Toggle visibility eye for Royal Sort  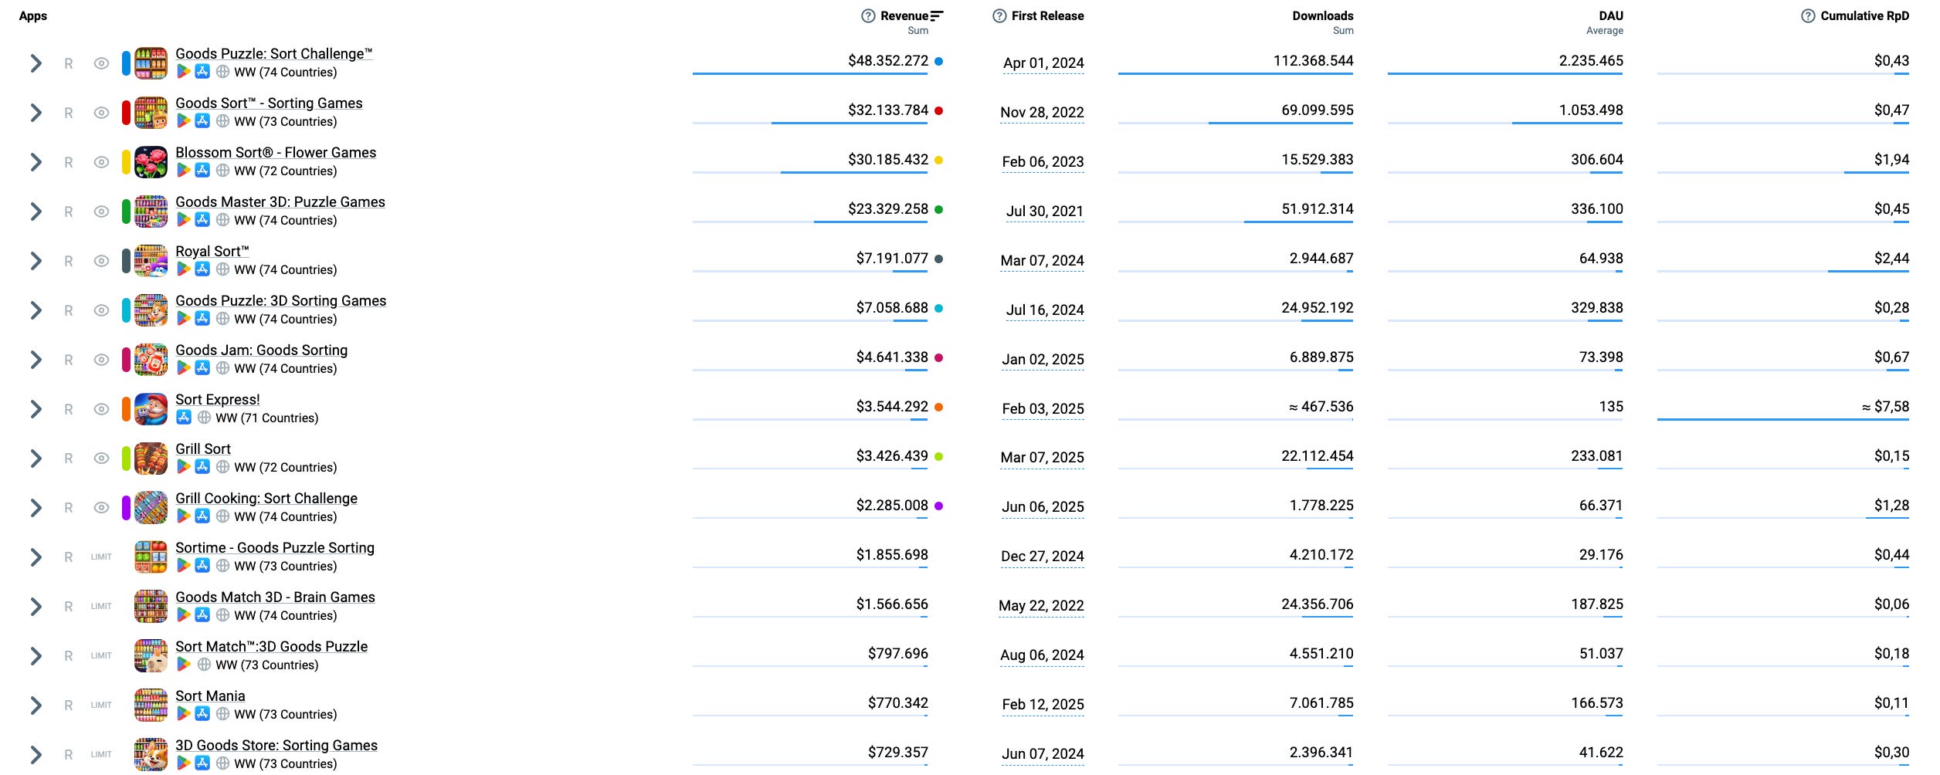coord(101,261)
